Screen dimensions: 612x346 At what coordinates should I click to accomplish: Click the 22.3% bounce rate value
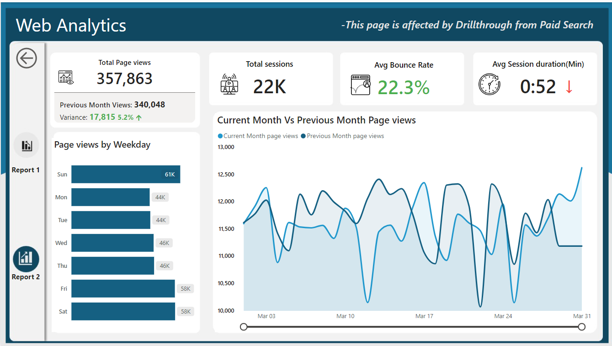point(404,87)
